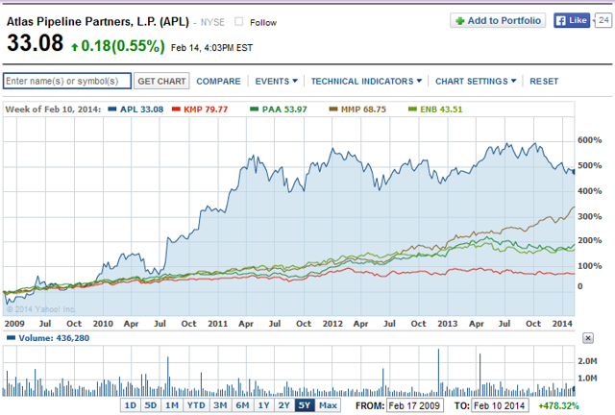Image resolution: width=615 pixels, height=415 pixels.
Task: Expand the TECHNICAL INDICATORS dropdown
Action: [x=366, y=82]
